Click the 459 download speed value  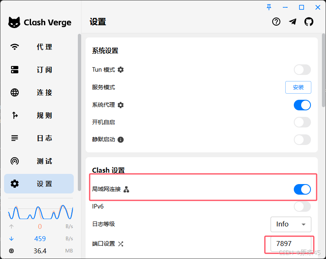(40, 239)
